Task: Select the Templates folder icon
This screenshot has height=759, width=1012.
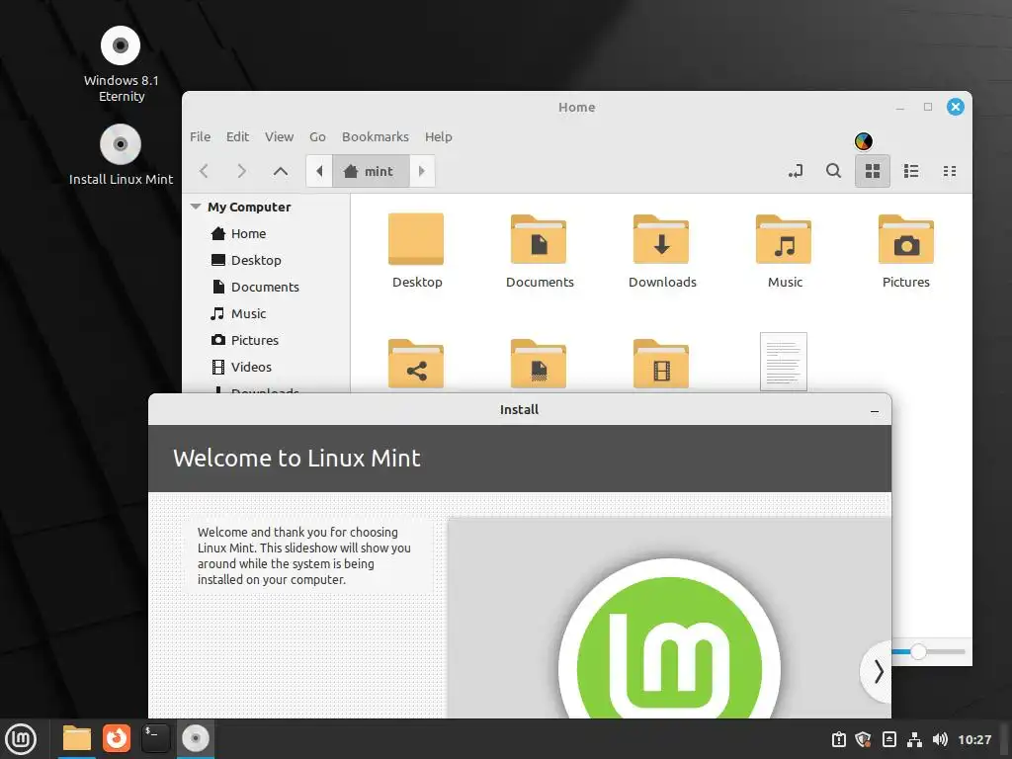Action: click(539, 364)
